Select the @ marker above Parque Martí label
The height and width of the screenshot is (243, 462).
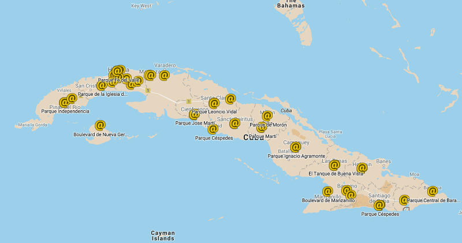(x=262, y=128)
